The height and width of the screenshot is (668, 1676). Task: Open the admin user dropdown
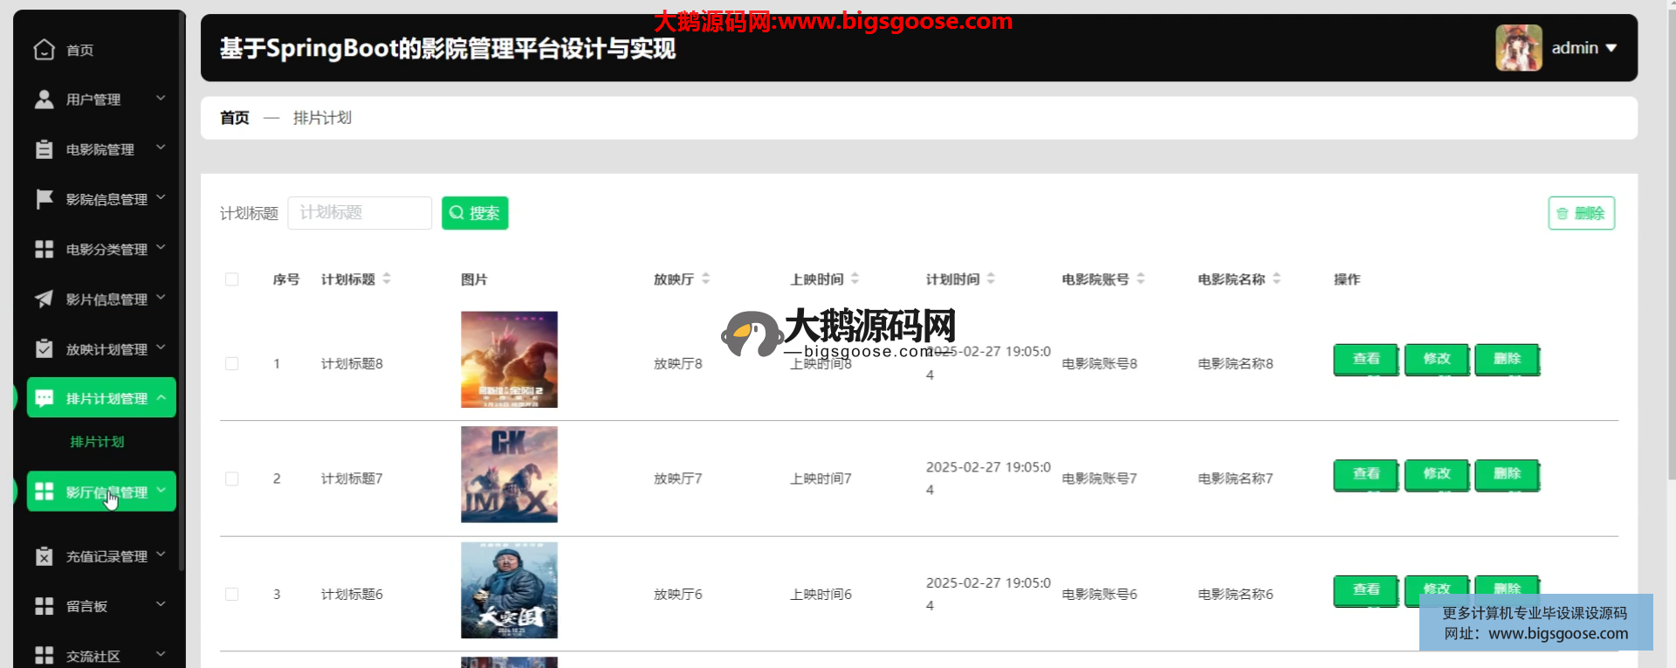click(1583, 48)
